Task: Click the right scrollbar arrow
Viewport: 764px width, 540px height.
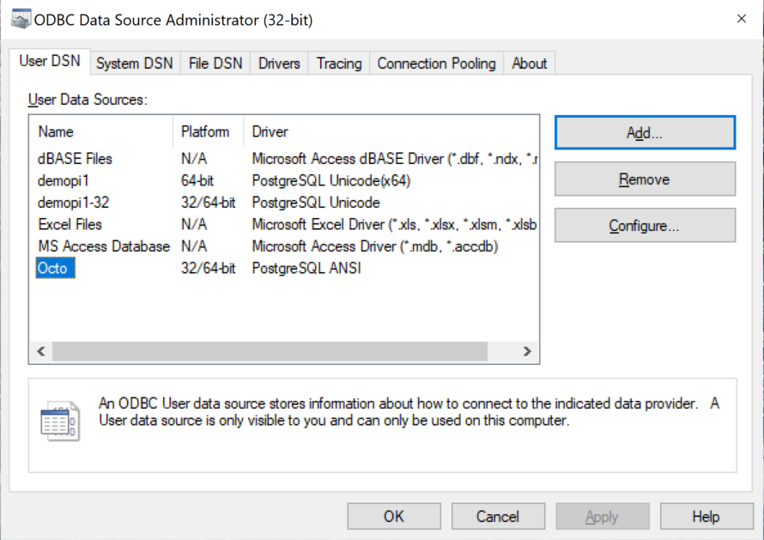Action: [x=527, y=351]
